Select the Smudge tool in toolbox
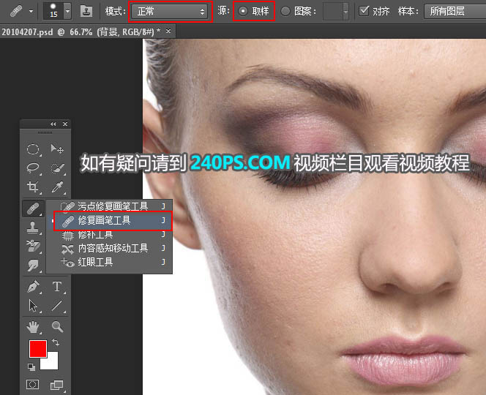This screenshot has width=486, height=395. click(33, 266)
